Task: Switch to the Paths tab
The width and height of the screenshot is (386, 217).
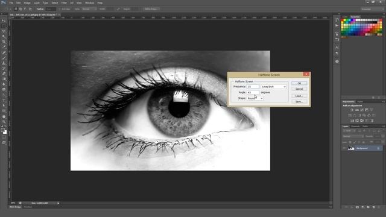Action: coord(365,127)
